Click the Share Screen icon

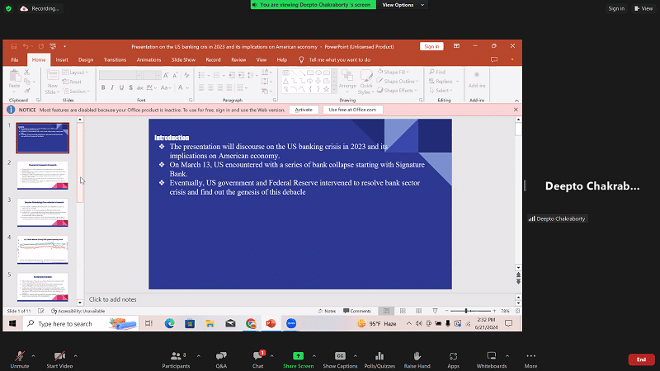point(298,355)
